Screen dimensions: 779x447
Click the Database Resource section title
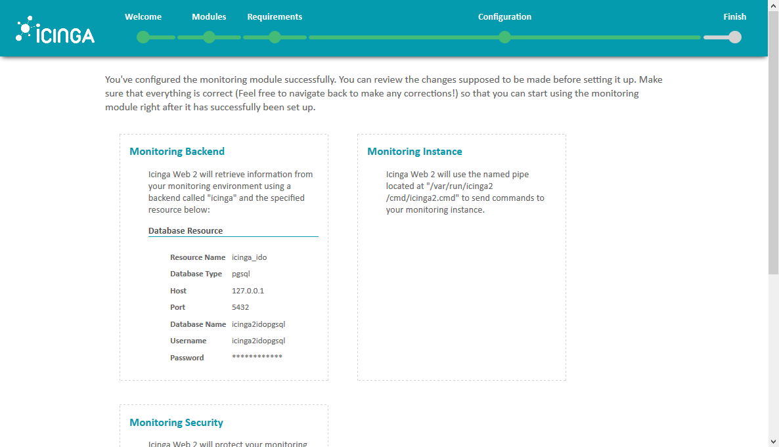tap(185, 231)
